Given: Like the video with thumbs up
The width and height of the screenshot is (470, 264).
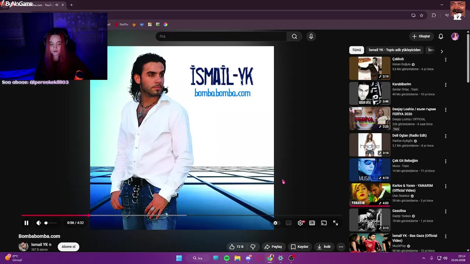Looking at the screenshot, I should [x=237, y=247].
